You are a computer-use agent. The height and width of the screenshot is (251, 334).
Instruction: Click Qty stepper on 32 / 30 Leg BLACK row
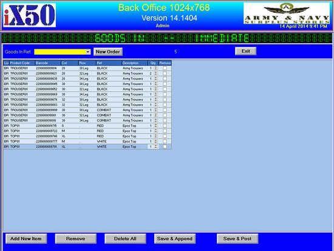click(x=156, y=100)
